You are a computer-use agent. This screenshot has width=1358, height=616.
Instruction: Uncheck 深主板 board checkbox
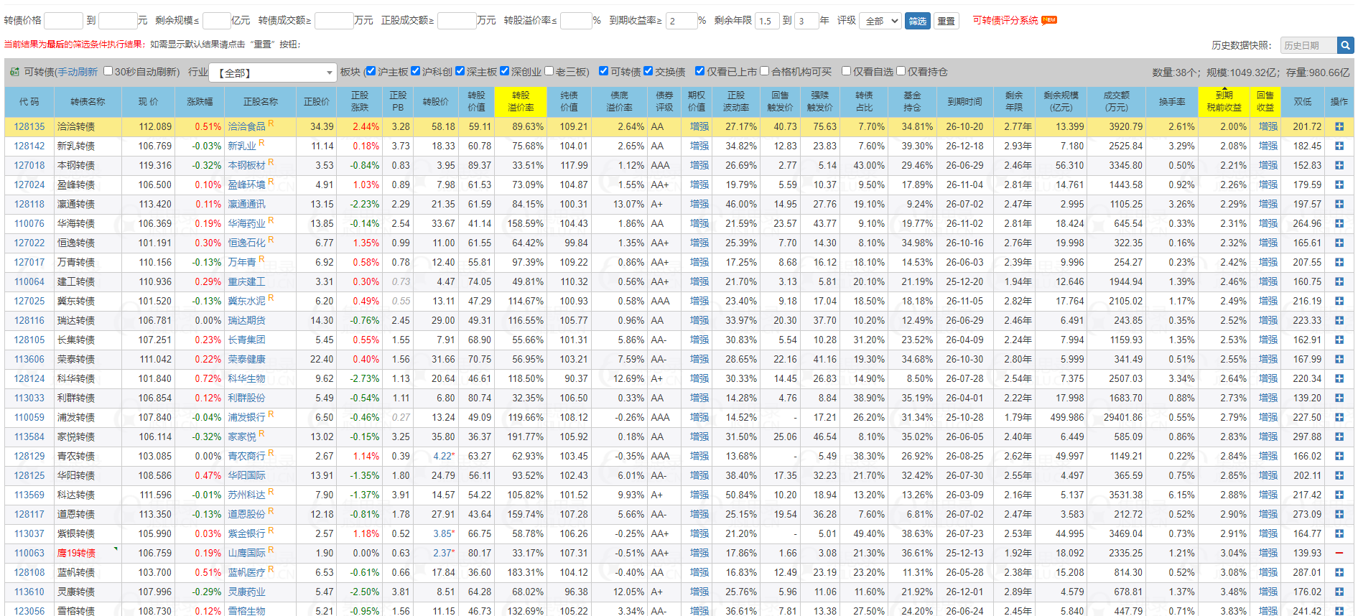coord(460,71)
